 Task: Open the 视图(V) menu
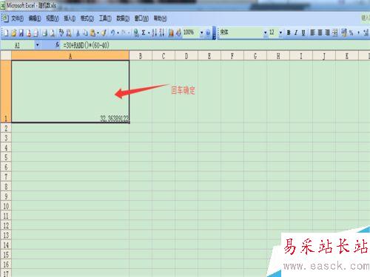(53, 18)
